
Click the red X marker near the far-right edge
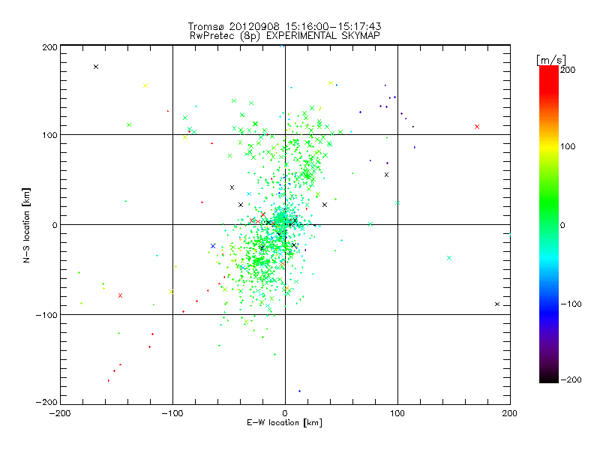click(x=477, y=127)
